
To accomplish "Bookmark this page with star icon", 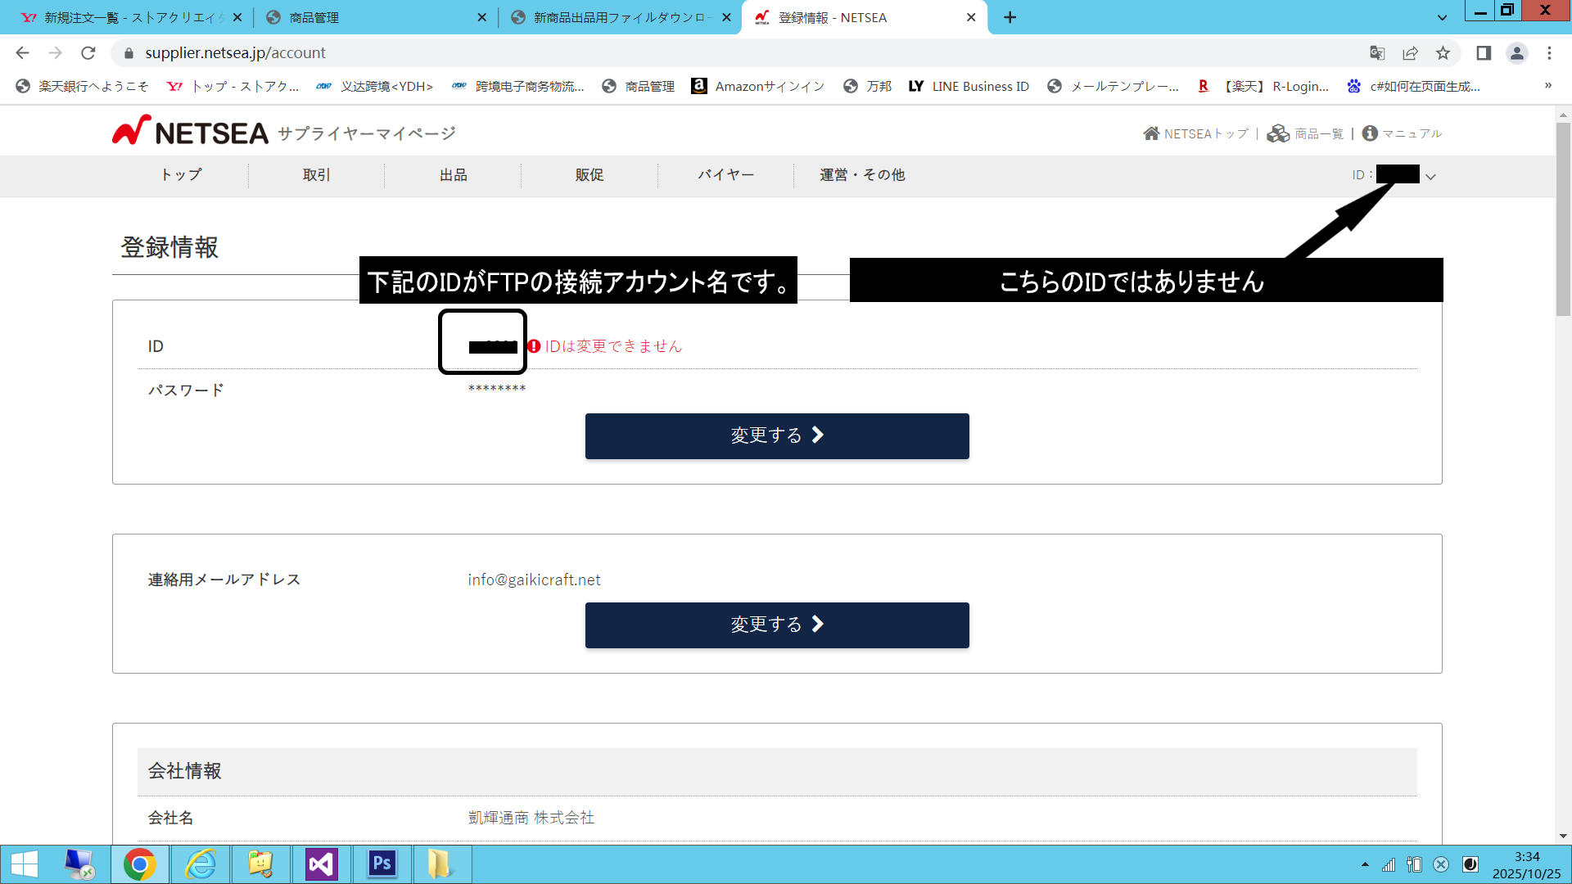I will [x=1443, y=53].
